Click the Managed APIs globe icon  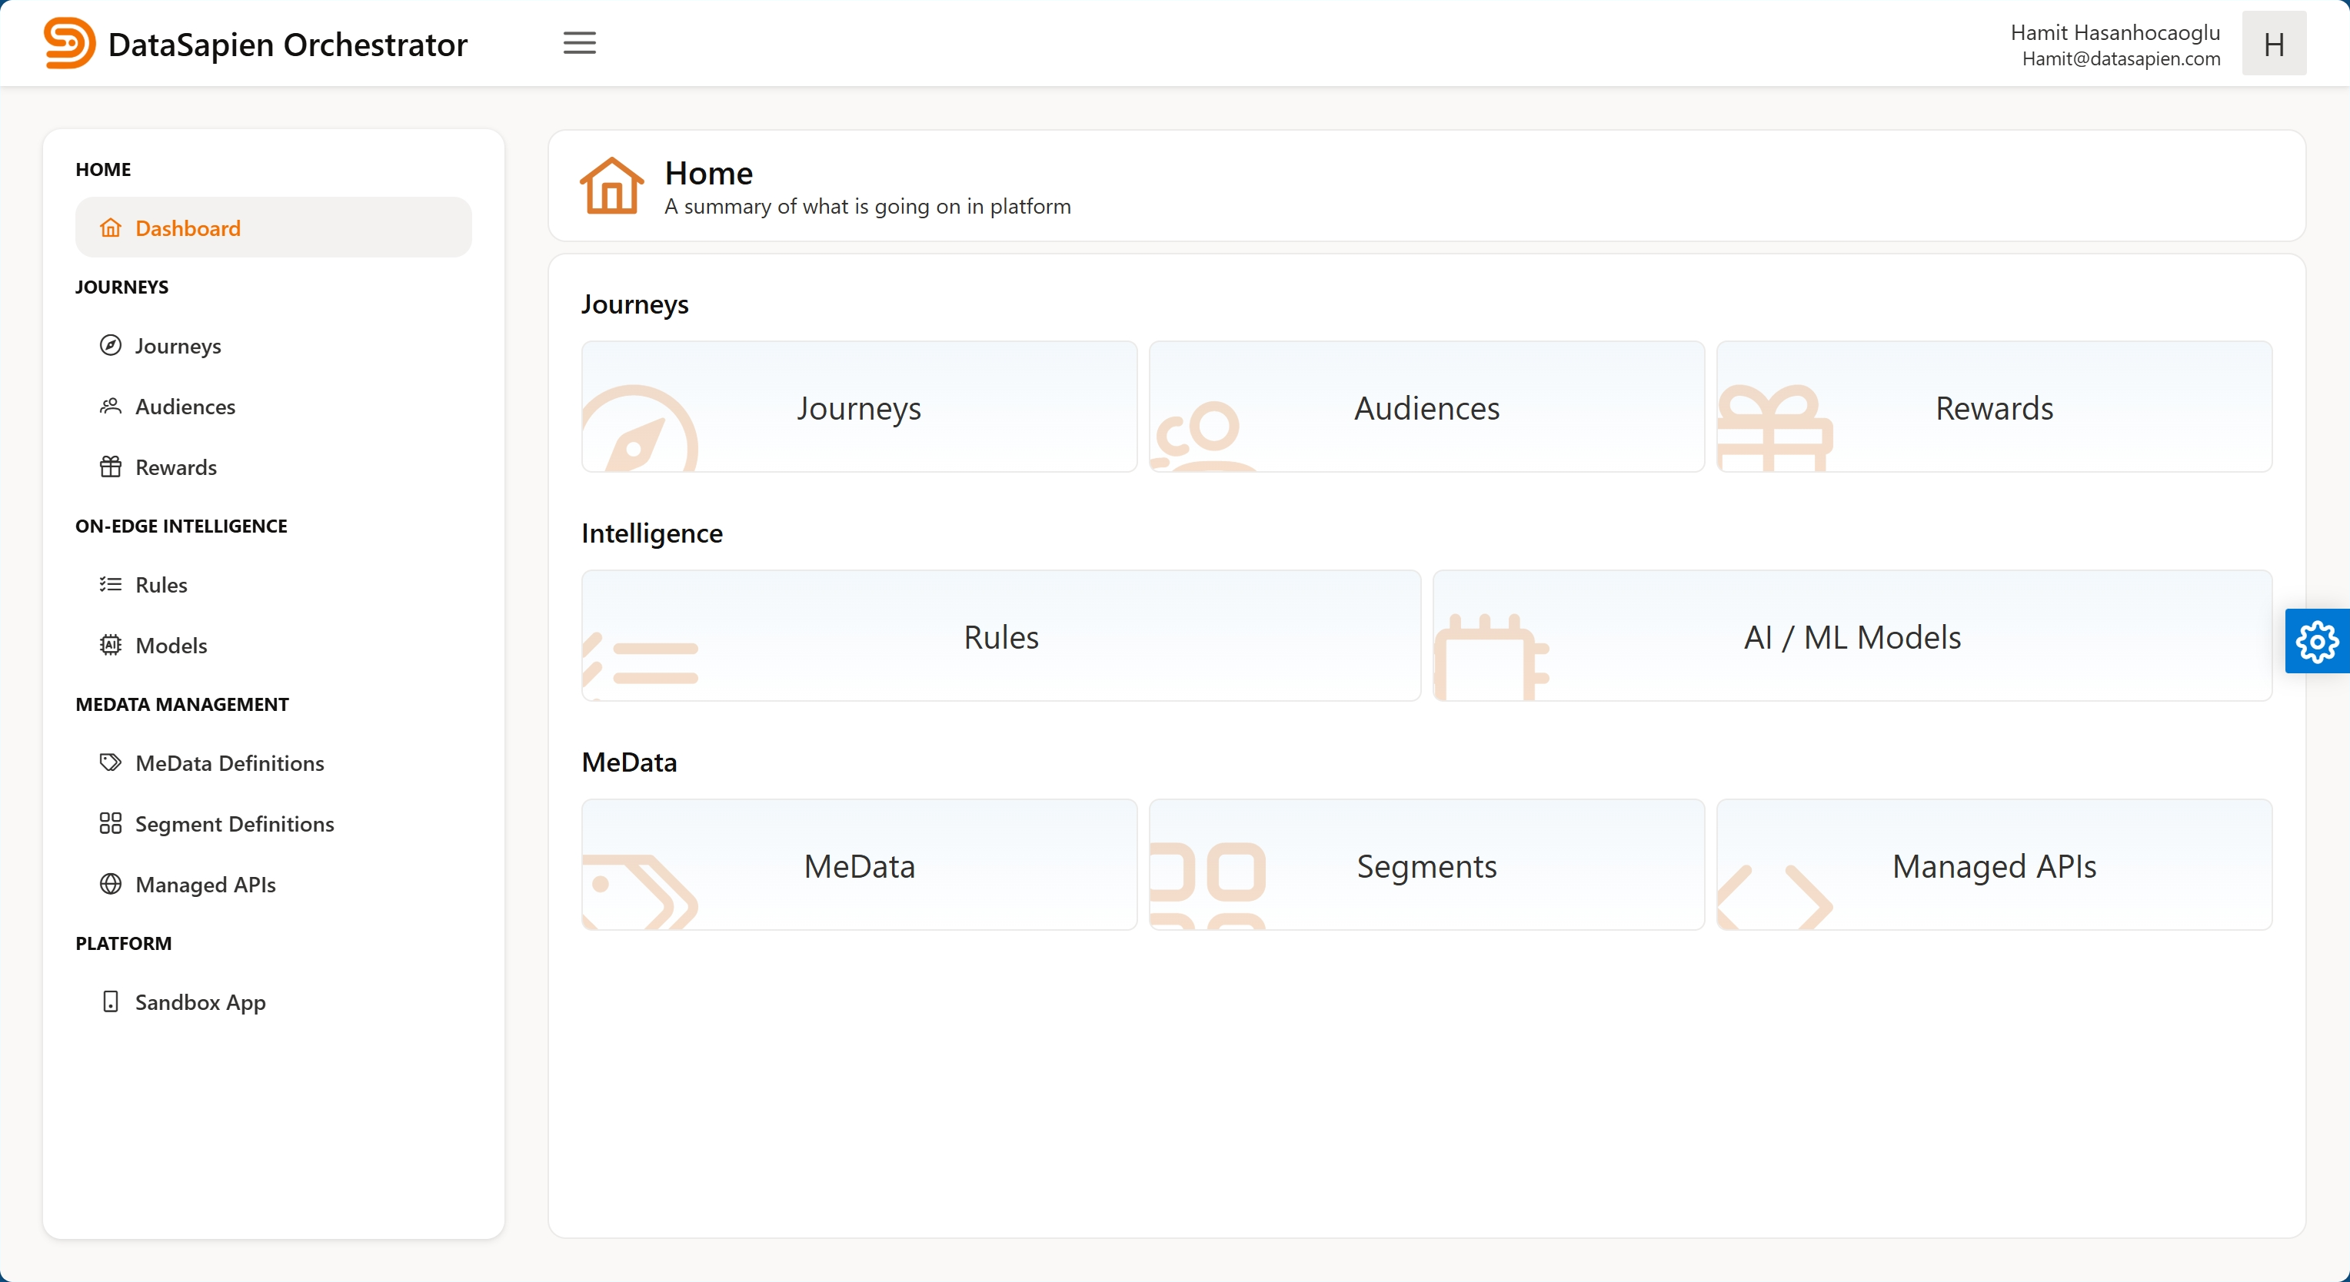111,885
